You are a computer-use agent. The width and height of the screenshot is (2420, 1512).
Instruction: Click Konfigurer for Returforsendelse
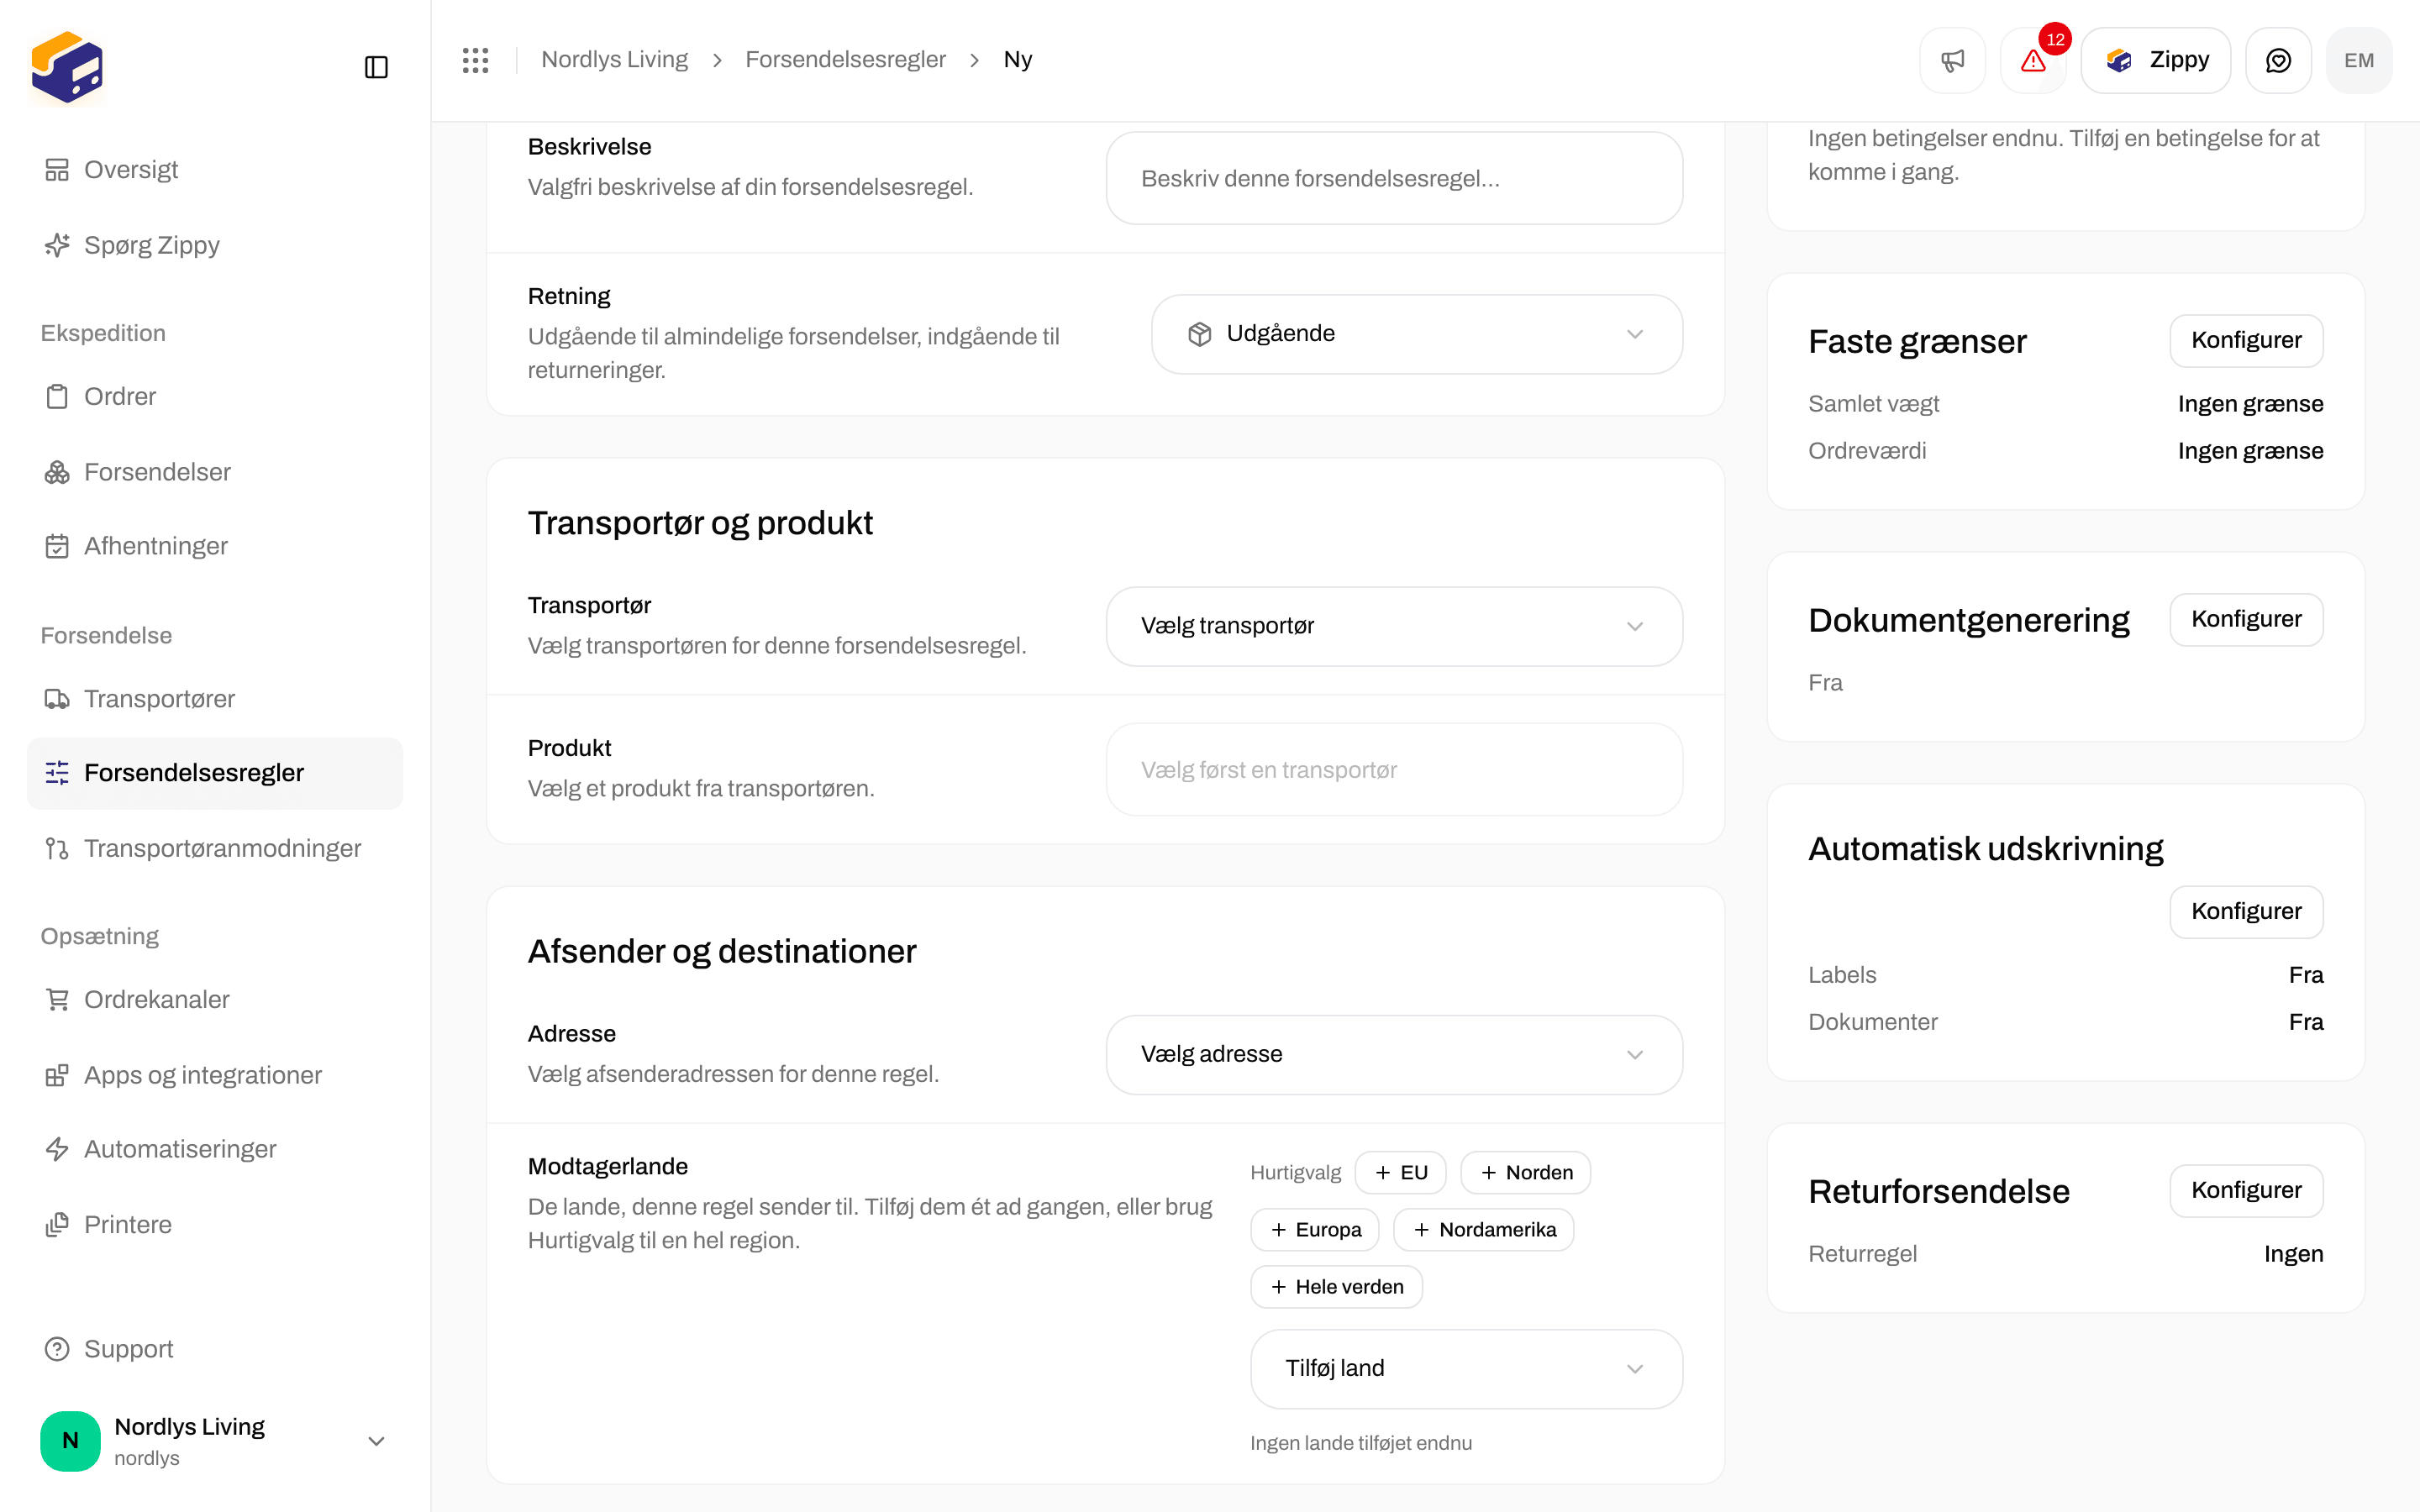click(x=2246, y=1191)
